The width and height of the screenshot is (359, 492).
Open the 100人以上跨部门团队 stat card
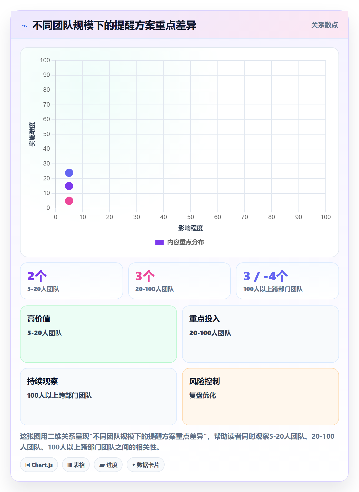(287, 281)
